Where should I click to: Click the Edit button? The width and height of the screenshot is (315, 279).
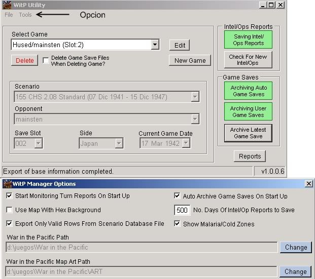coord(180,46)
